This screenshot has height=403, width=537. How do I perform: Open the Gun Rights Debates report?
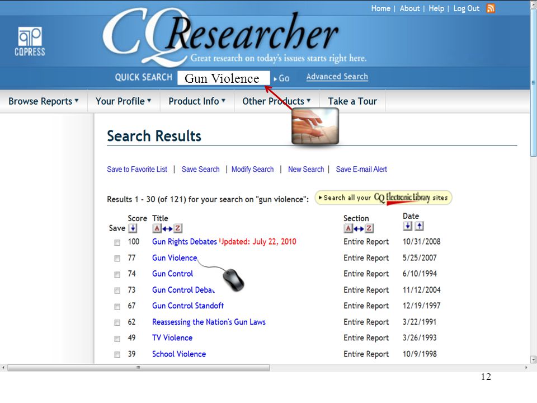184,242
